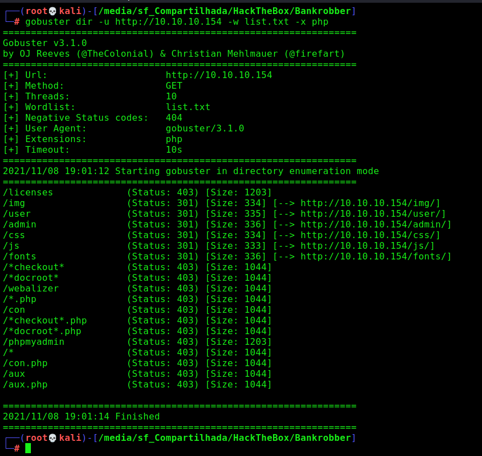Click the 'Status: 301' value on /admin row

point(162,225)
